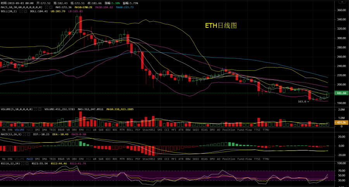Click the MA5:172.36 legend value
The height and width of the screenshot is (187, 349).
[x=64, y=7]
